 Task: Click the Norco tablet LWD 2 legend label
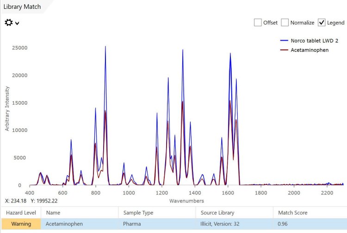click(x=315, y=41)
